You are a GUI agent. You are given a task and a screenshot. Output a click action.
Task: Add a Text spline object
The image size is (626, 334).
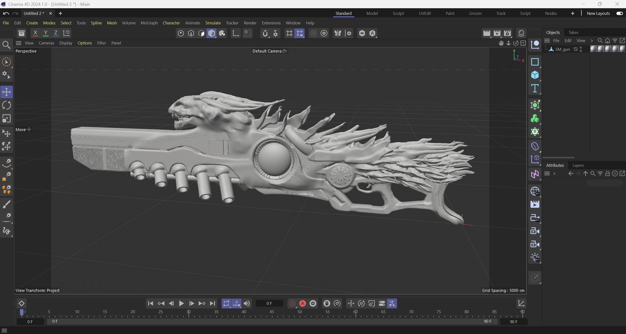pyautogui.click(x=535, y=88)
